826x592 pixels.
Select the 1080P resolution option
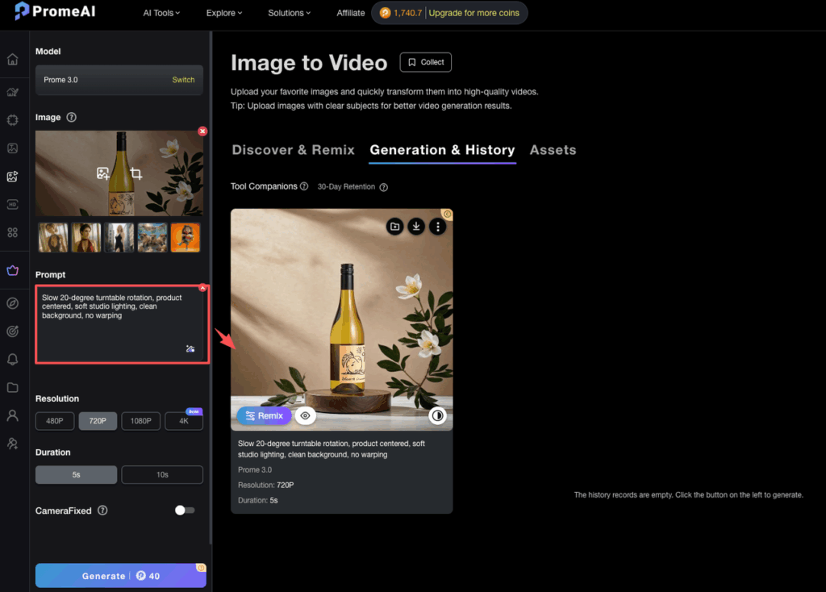140,421
